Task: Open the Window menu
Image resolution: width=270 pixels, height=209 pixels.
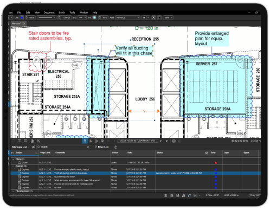Action: point(83,12)
